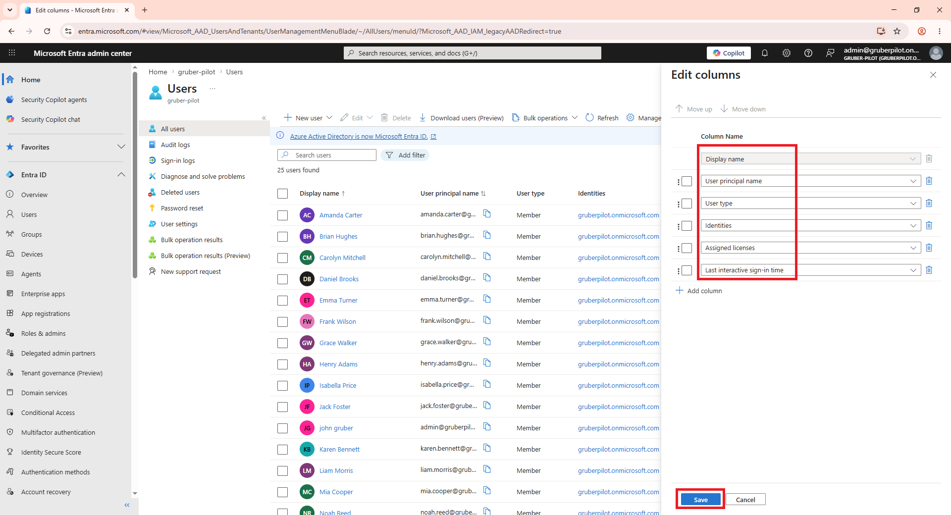Open the portal settings gear icon
This screenshot has height=515, width=951.
(x=787, y=53)
